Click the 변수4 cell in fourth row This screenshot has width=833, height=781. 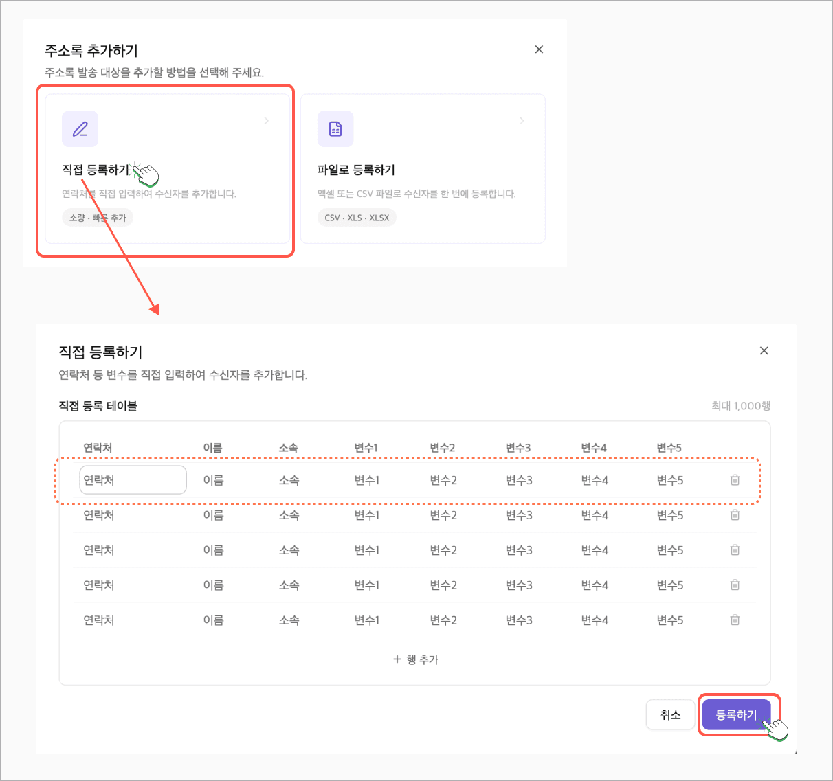[595, 585]
